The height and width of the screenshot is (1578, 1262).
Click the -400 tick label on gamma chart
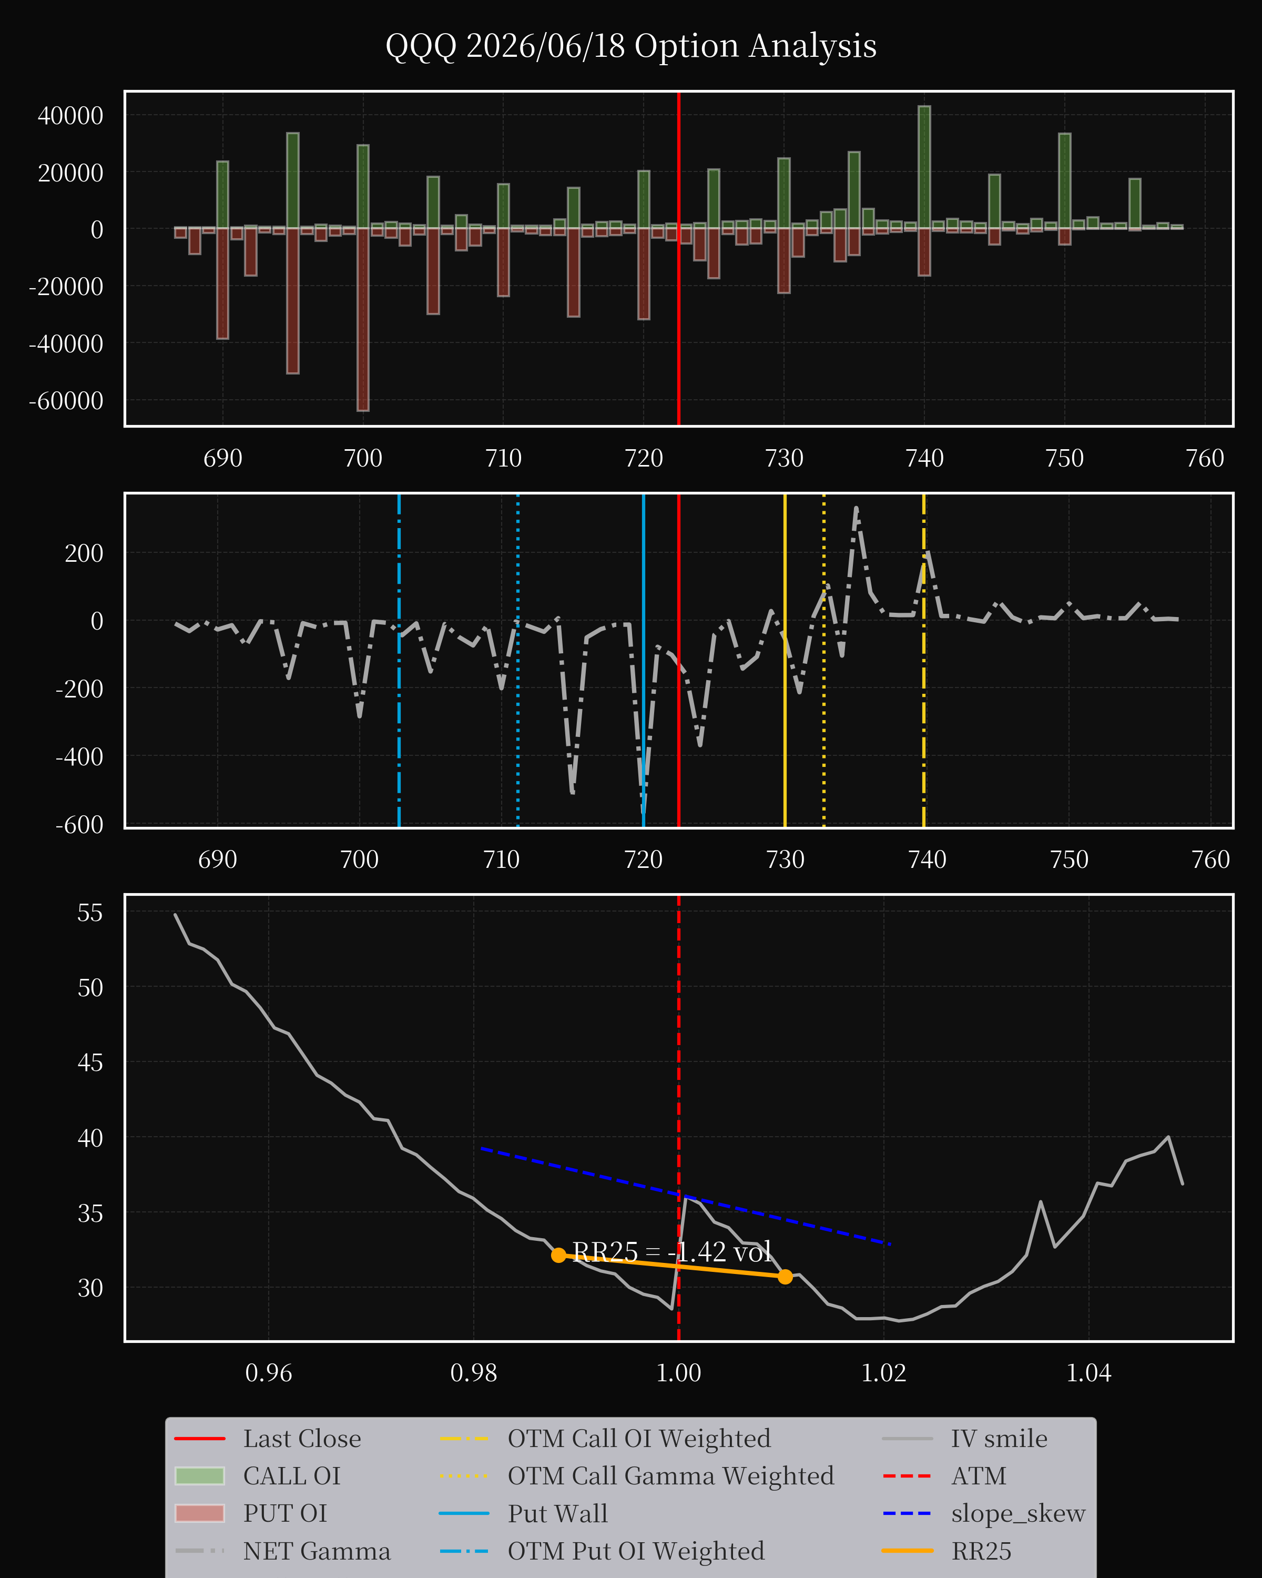[79, 757]
